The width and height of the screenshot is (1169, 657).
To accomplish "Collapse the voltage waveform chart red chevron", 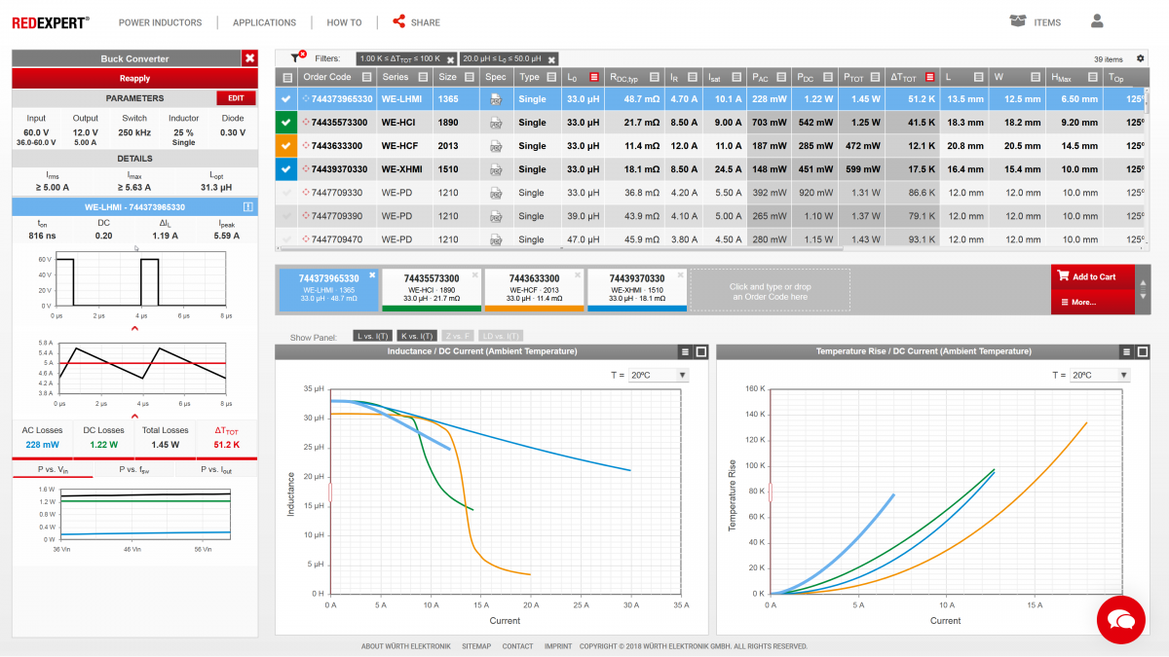I will [x=134, y=328].
